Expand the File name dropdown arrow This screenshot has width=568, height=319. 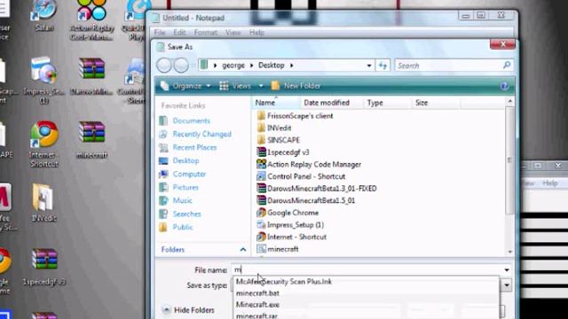(507, 269)
